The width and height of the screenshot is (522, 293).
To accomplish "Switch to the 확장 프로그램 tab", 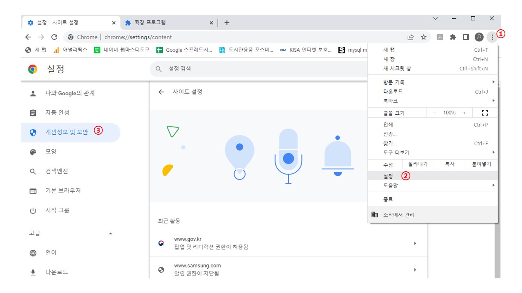I will 169,23.
